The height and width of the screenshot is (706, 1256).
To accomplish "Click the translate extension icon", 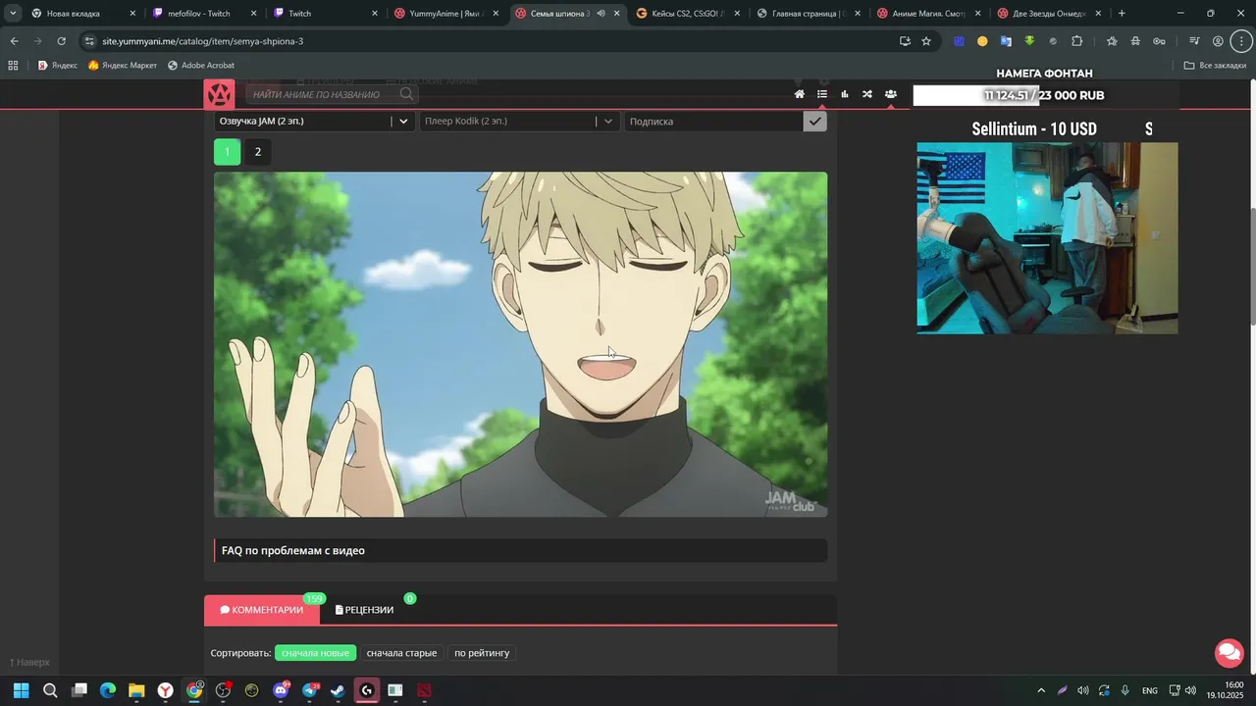I will (x=1006, y=41).
